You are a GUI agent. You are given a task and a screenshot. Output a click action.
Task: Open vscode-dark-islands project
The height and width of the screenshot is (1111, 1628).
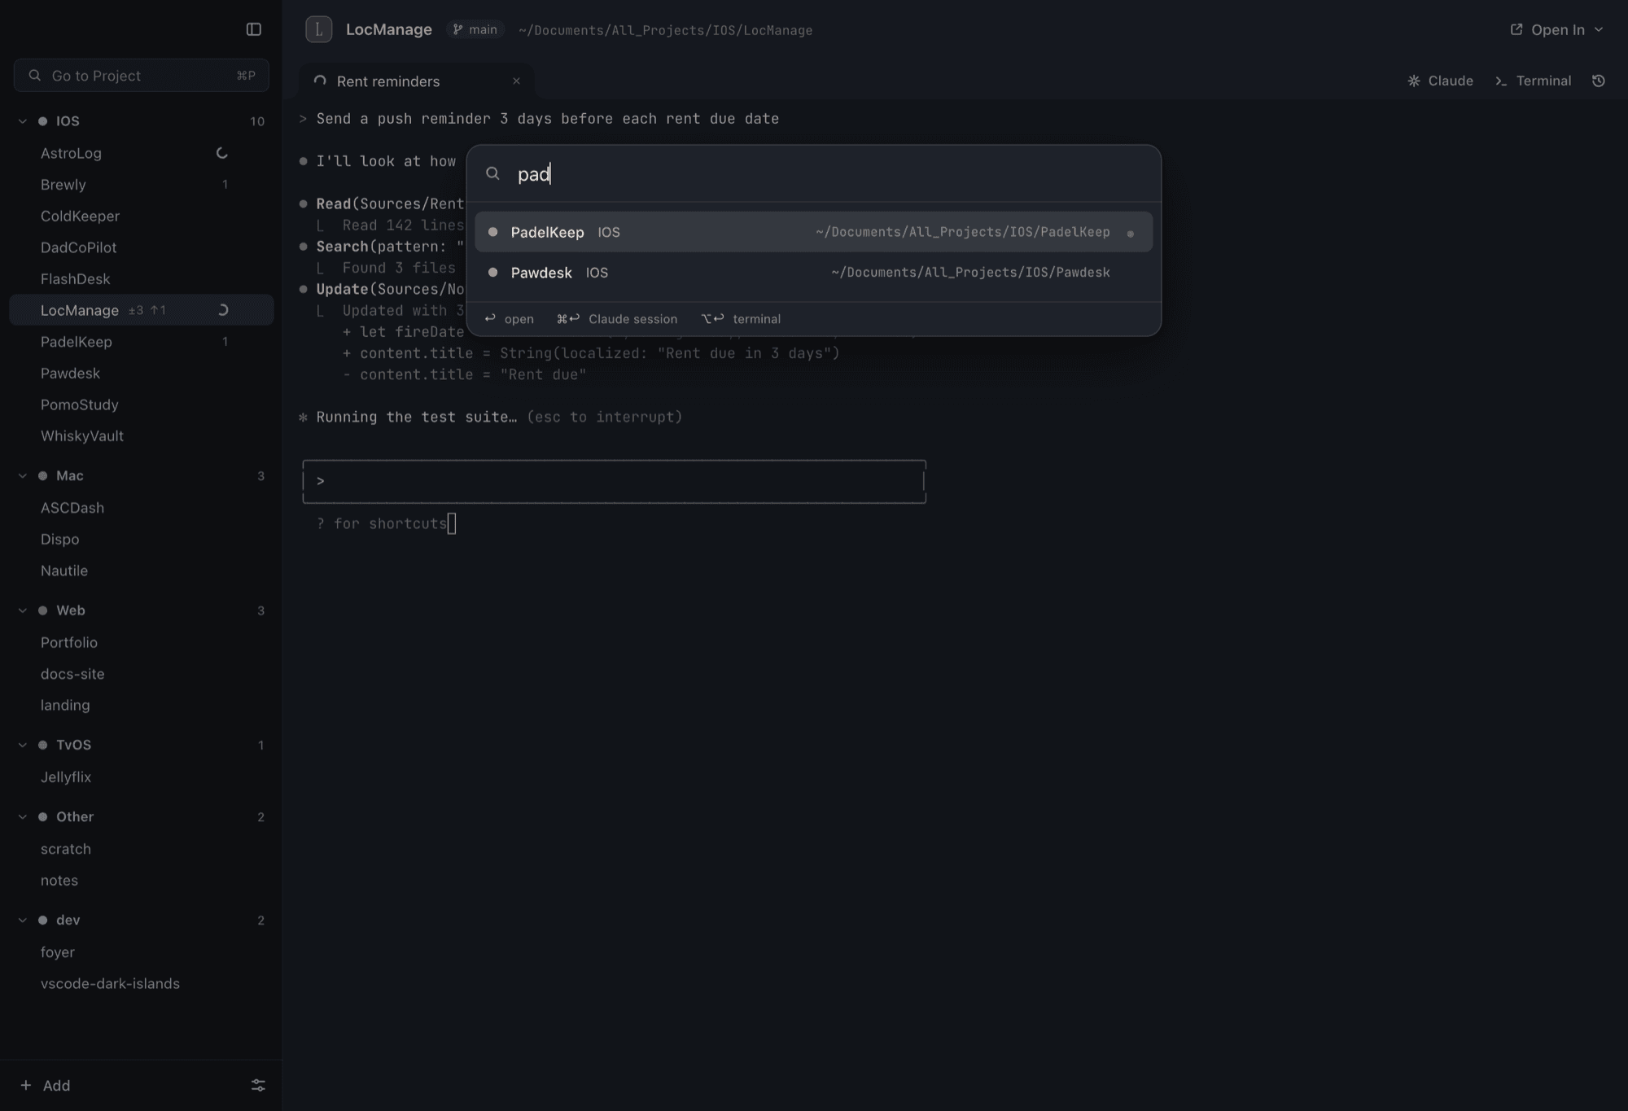coord(142,983)
